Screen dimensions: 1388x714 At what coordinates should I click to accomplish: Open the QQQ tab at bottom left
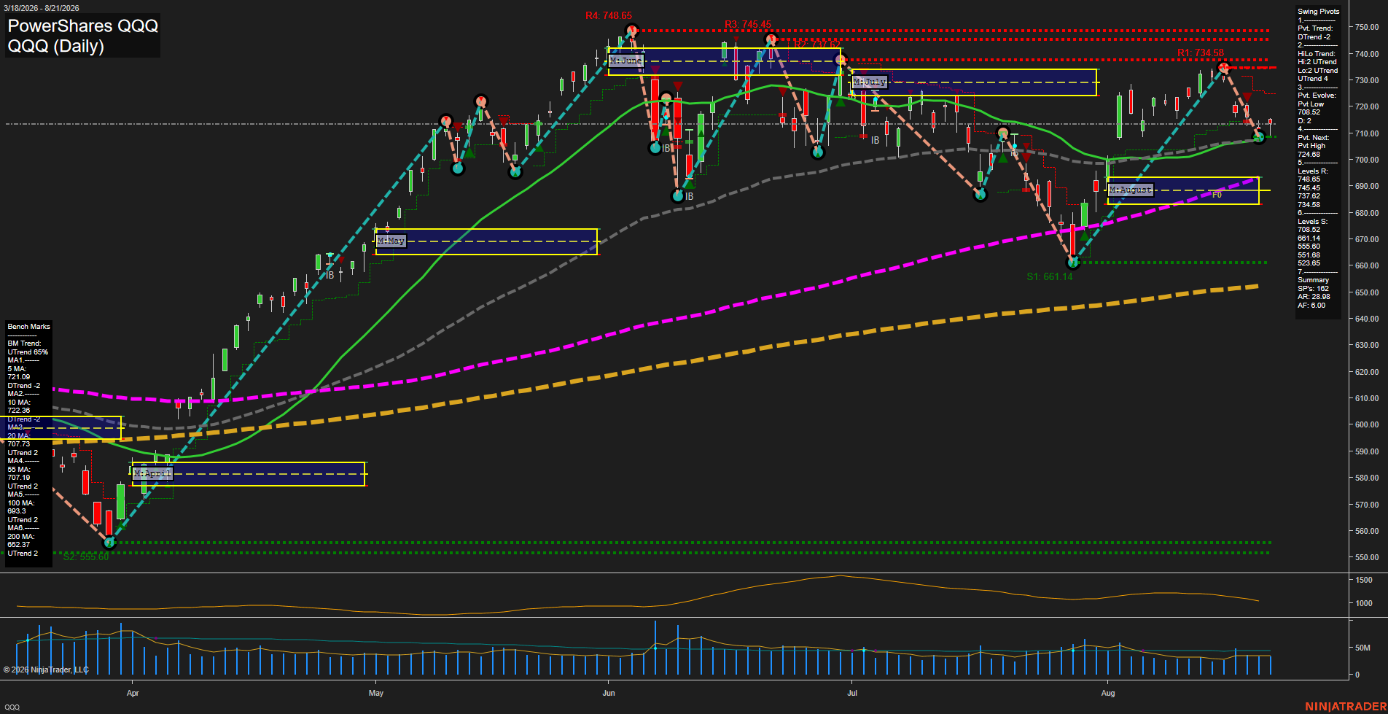coord(12,707)
